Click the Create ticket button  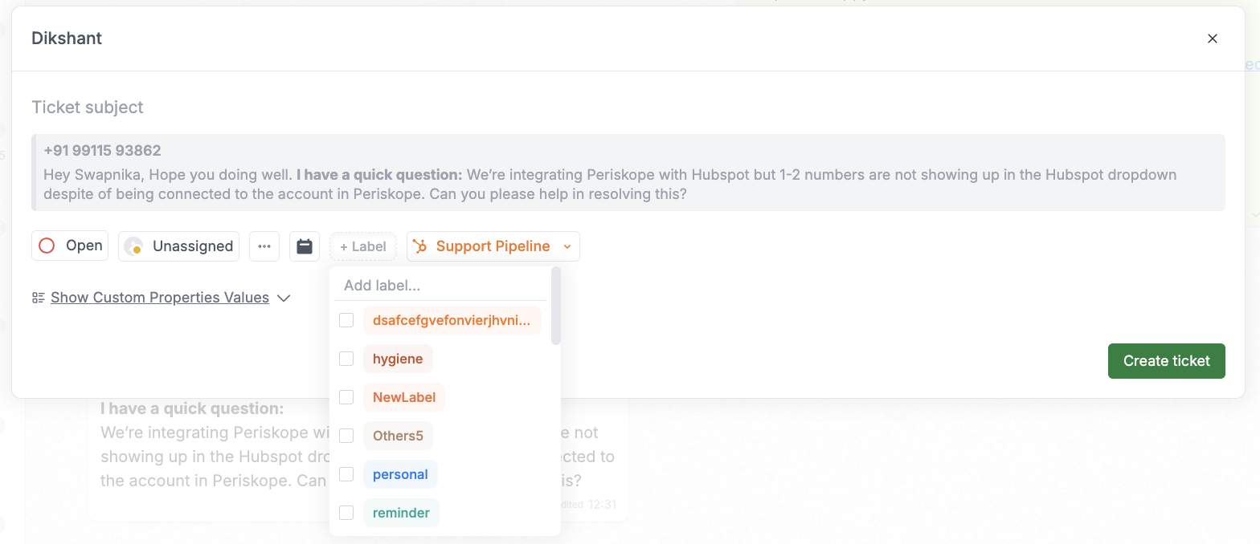click(1166, 361)
